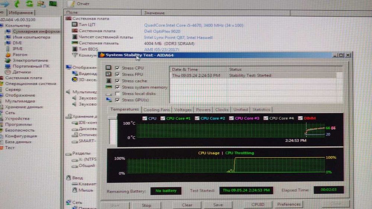Toggle the Stress FPU checkbox

117,74
